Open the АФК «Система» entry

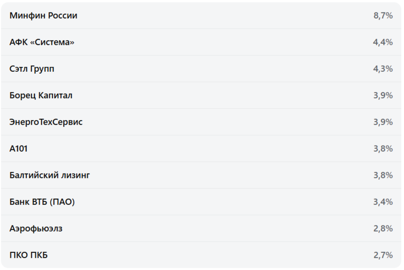point(42,42)
